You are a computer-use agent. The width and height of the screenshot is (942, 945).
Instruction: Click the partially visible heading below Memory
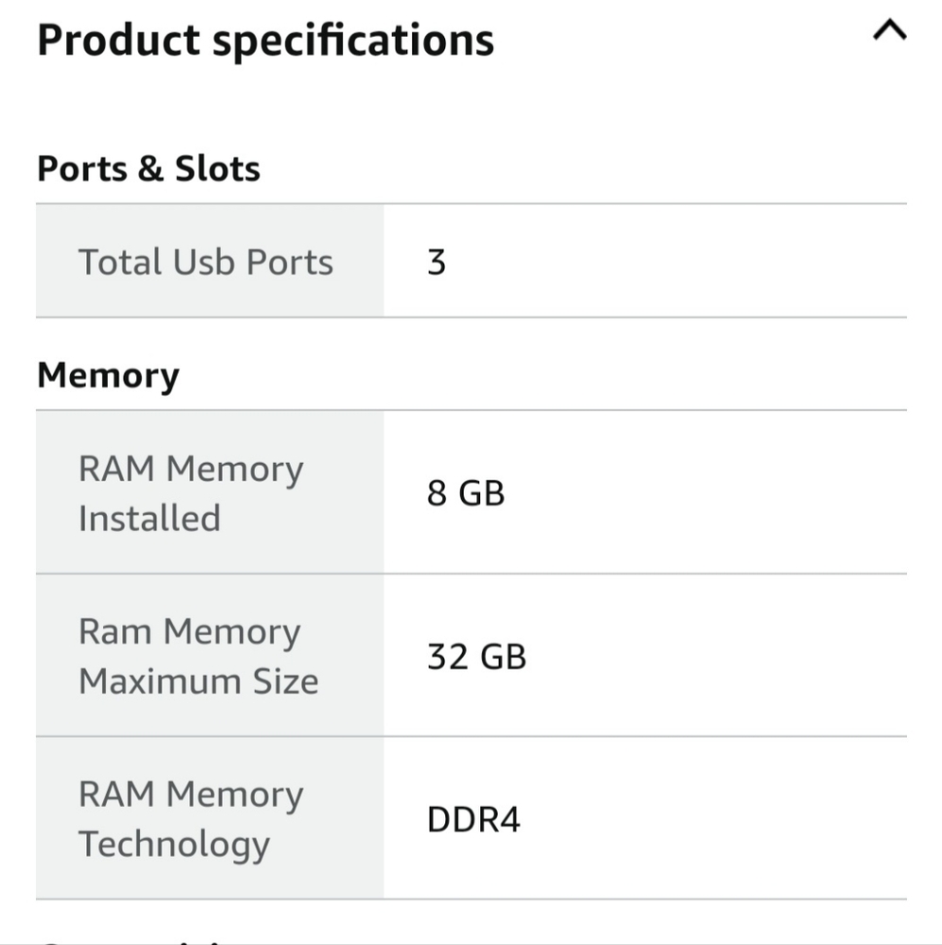[x=132, y=940]
